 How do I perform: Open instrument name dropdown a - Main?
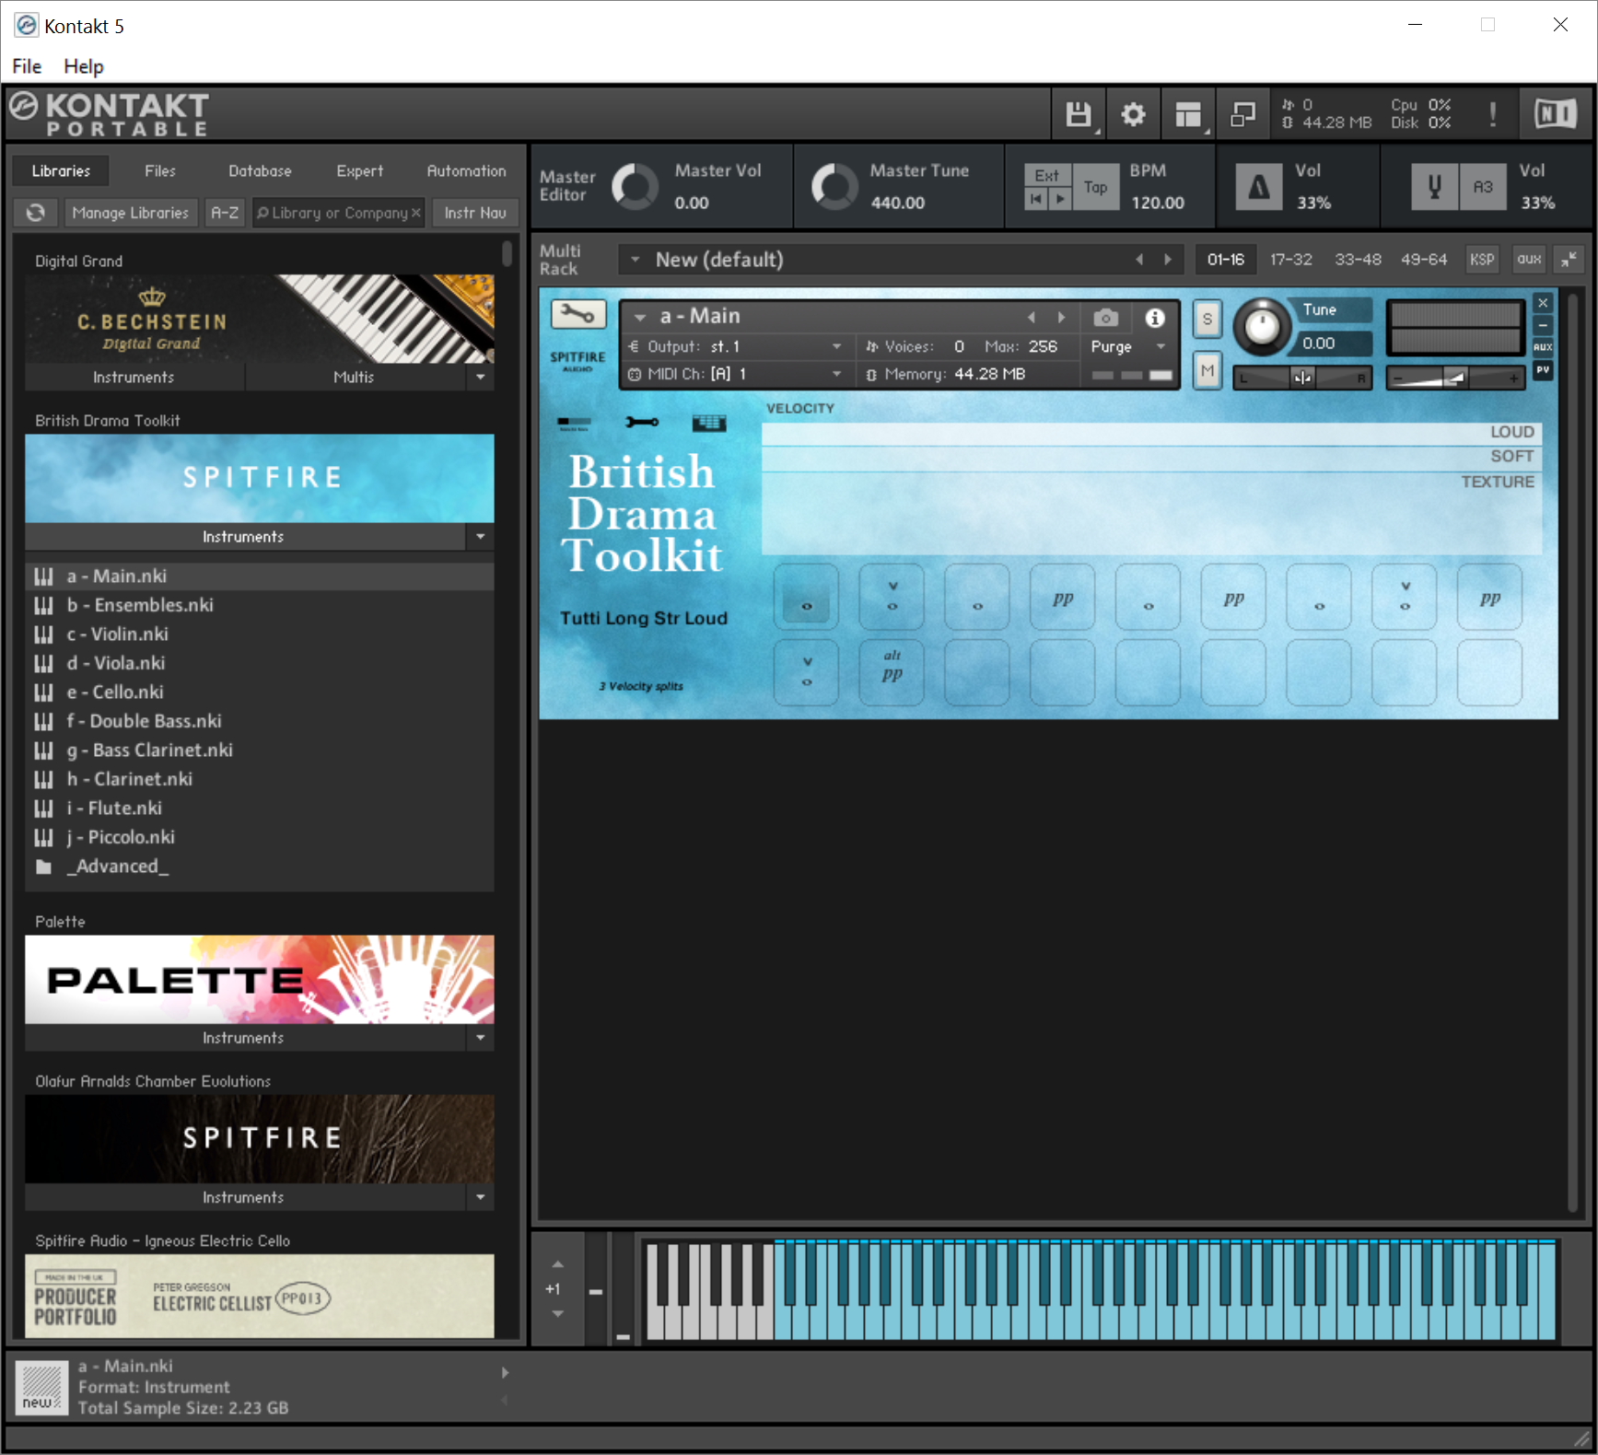639,318
